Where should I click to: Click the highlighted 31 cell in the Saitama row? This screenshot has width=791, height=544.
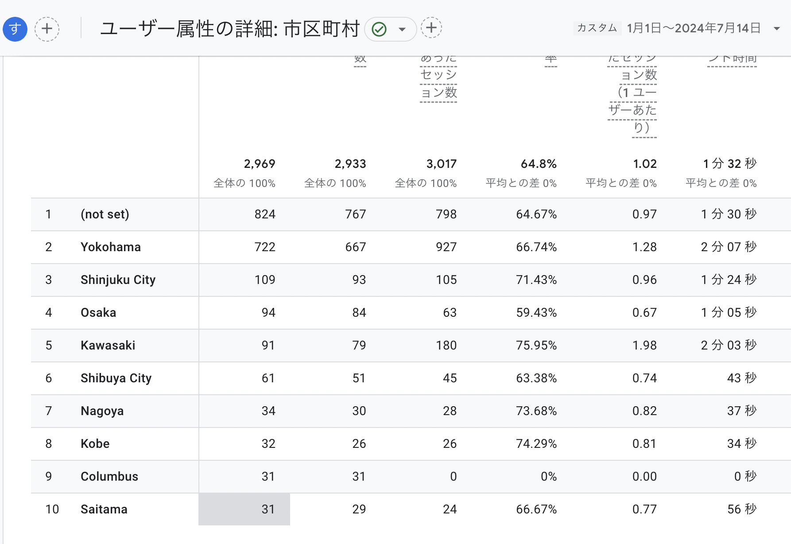[244, 509]
